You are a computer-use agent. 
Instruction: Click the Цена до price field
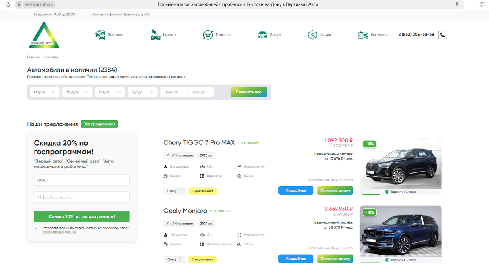201,92
